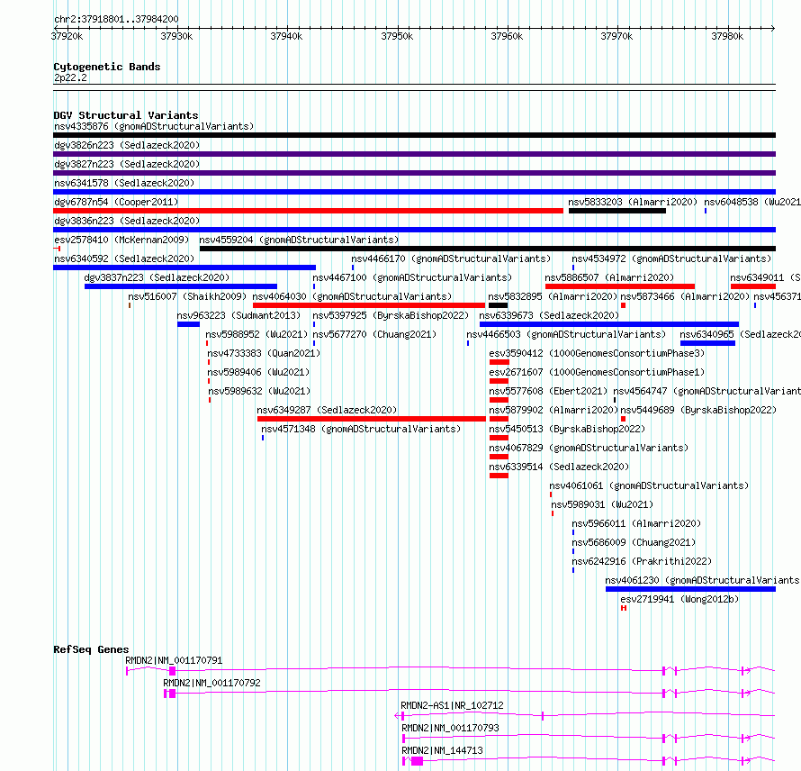This screenshot has height=771, width=801.
Task: Select the nsv4571348 gnomADStructuralVariants label
Action: pos(361,429)
